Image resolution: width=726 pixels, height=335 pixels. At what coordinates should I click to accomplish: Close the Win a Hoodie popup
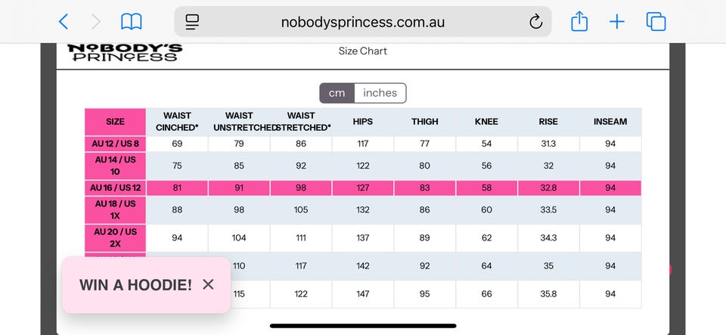click(x=209, y=284)
